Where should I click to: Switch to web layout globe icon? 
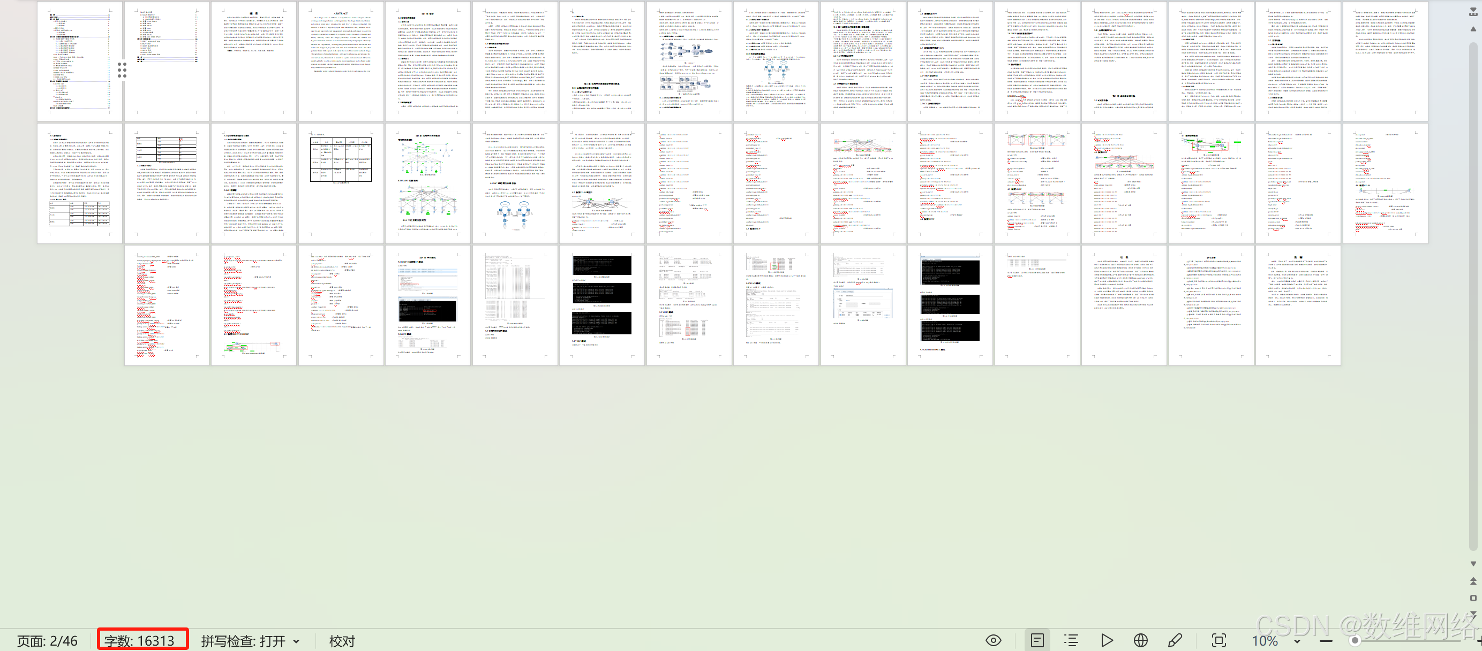pyautogui.click(x=1140, y=641)
